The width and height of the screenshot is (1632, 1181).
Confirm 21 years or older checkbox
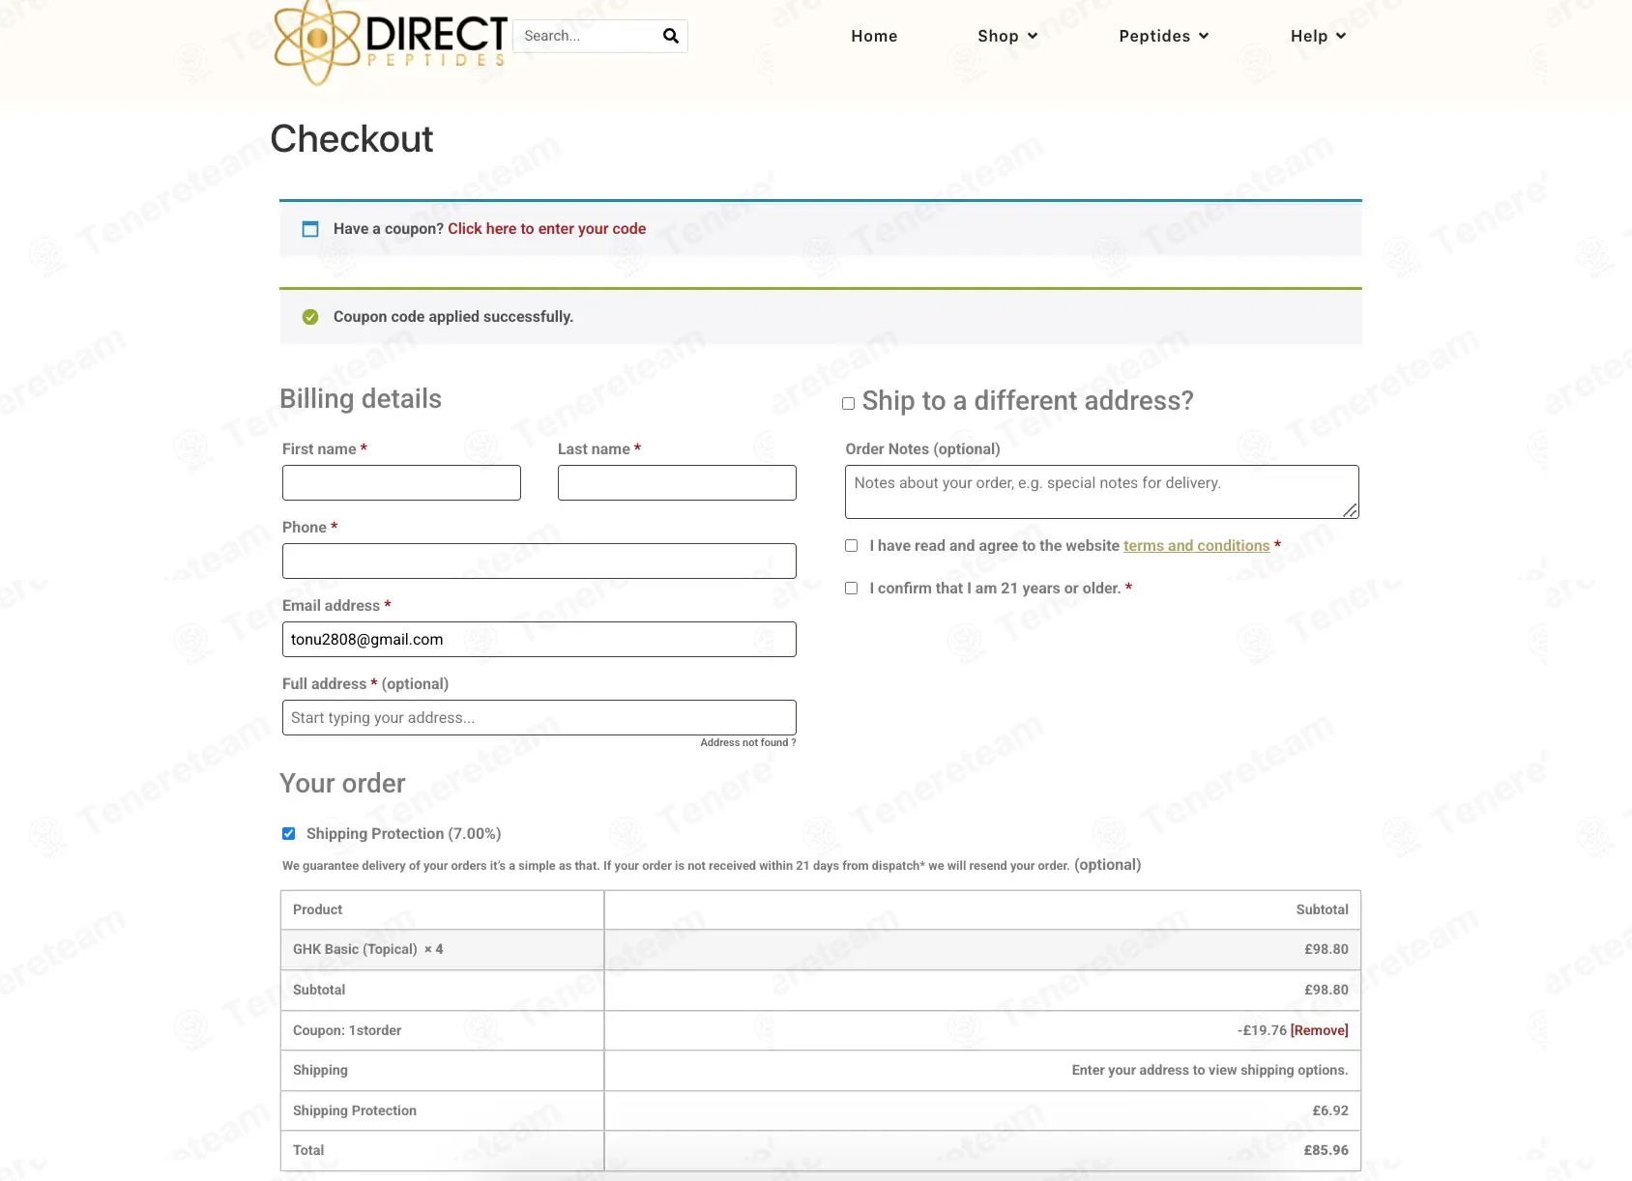point(852,589)
